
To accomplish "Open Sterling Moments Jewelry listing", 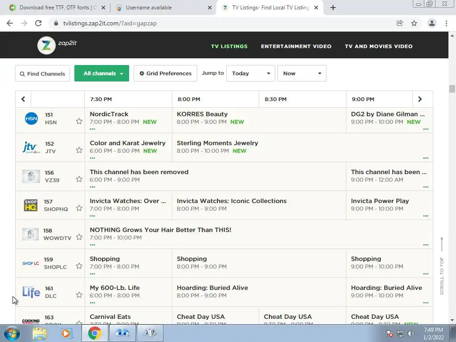I will coord(217,143).
